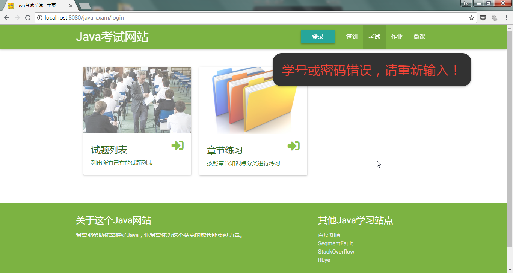The height and width of the screenshot is (273, 513).
Task: Click the 关于这个Java网站 heading
Action: point(113,220)
